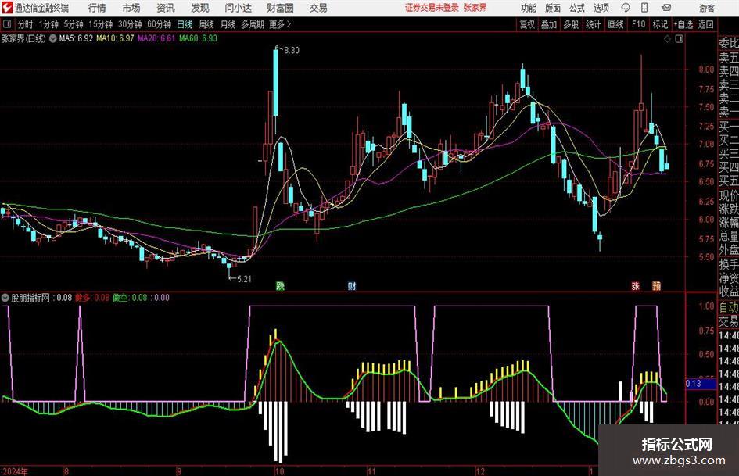Open the F10 company info button
This screenshot has width=739, height=476.
pyautogui.click(x=638, y=24)
